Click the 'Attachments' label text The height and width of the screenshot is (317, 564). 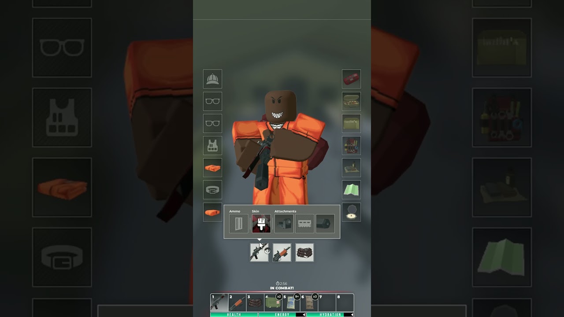point(286,211)
